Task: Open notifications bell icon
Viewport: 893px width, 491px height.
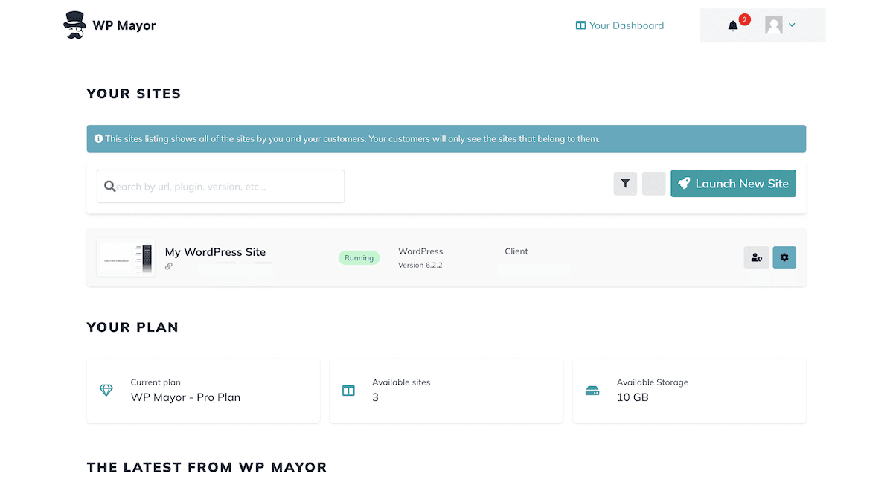Action: pos(733,26)
